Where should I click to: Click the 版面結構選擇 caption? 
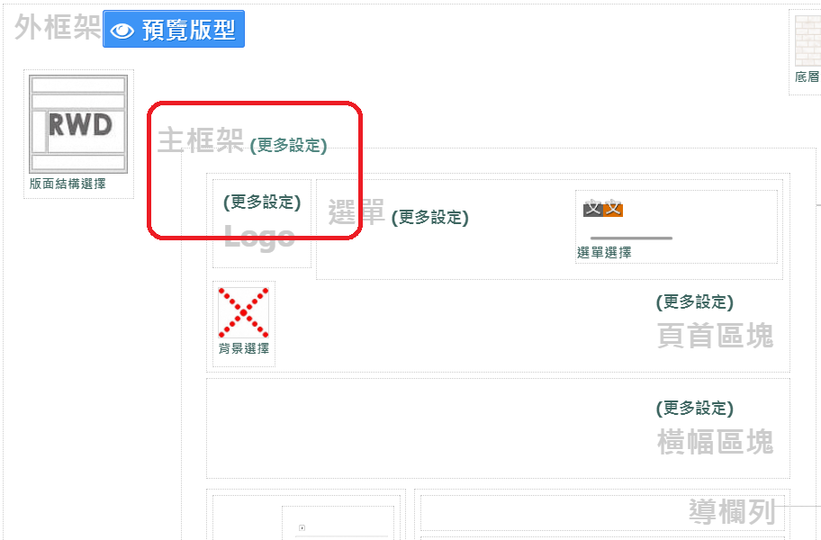point(68,184)
